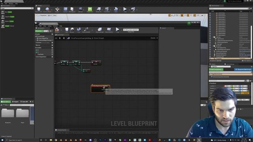
Task: Collapse the Variables section
Action: (35, 48)
